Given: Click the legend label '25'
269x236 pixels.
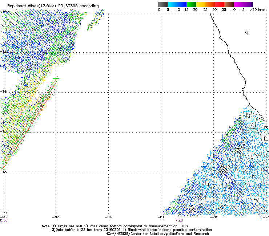Looking at the screenshot, I should tap(205, 10).
